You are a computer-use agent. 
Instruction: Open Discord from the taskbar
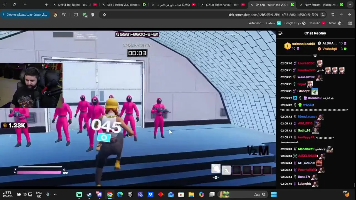(x=99, y=194)
